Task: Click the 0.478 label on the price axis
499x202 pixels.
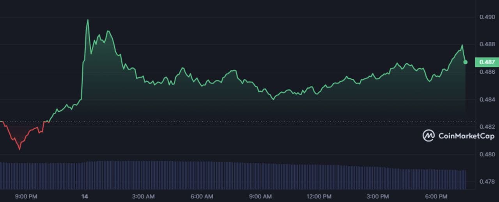Action: point(487,182)
